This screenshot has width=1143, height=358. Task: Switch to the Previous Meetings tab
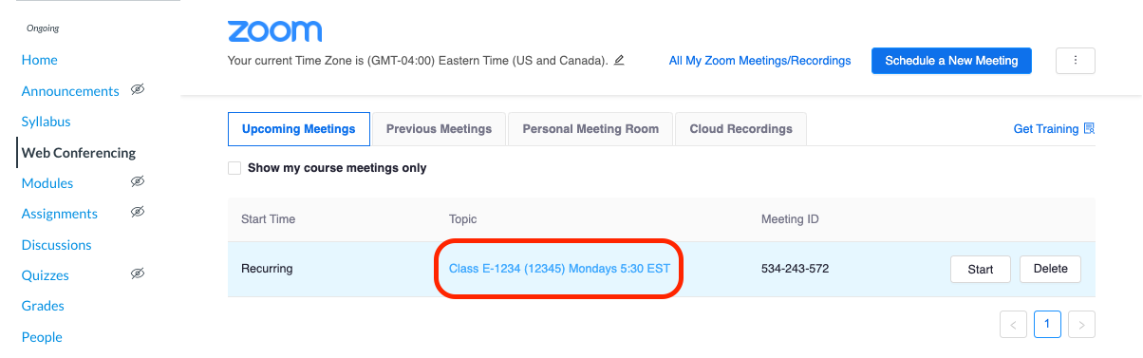[x=439, y=129]
